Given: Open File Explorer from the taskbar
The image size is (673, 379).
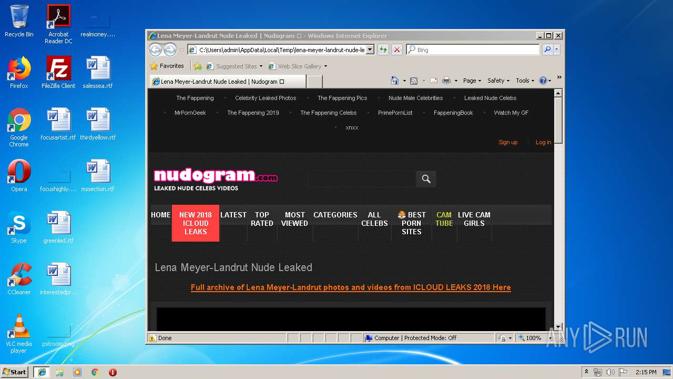Looking at the screenshot, I should pos(59,372).
